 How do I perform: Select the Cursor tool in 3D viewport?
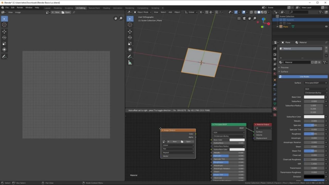tap(130, 25)
